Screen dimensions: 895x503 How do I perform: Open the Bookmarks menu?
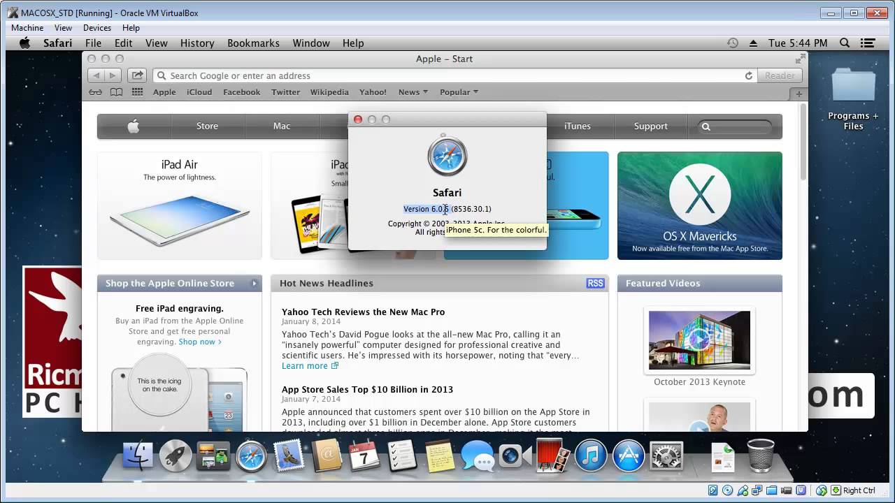253,43
